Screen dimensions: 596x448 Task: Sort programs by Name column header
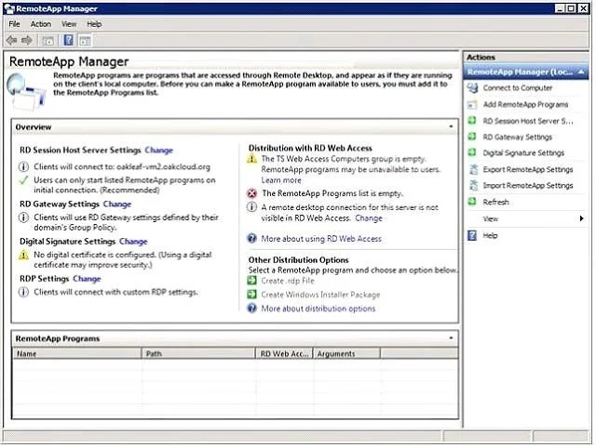77,353
